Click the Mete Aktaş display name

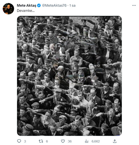click(x=27, y=5)
